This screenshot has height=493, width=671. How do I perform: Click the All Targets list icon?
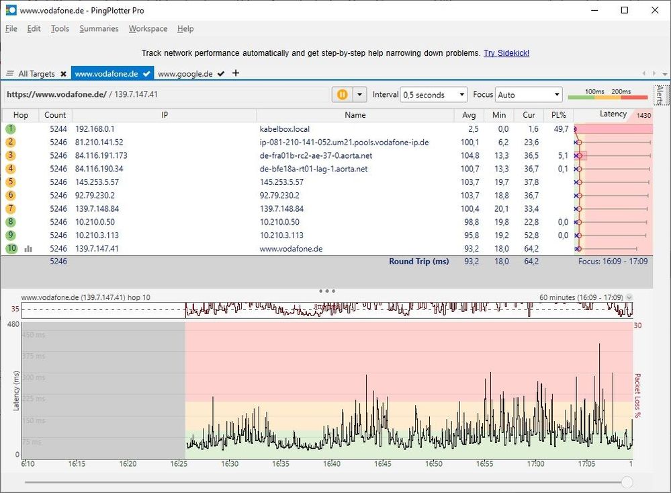tap(10, 74)
